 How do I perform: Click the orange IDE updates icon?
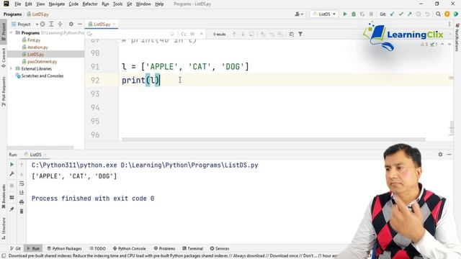[x=447, y=14]
